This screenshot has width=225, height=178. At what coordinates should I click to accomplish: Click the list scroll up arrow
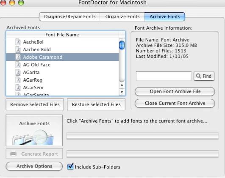click(122, 85)
